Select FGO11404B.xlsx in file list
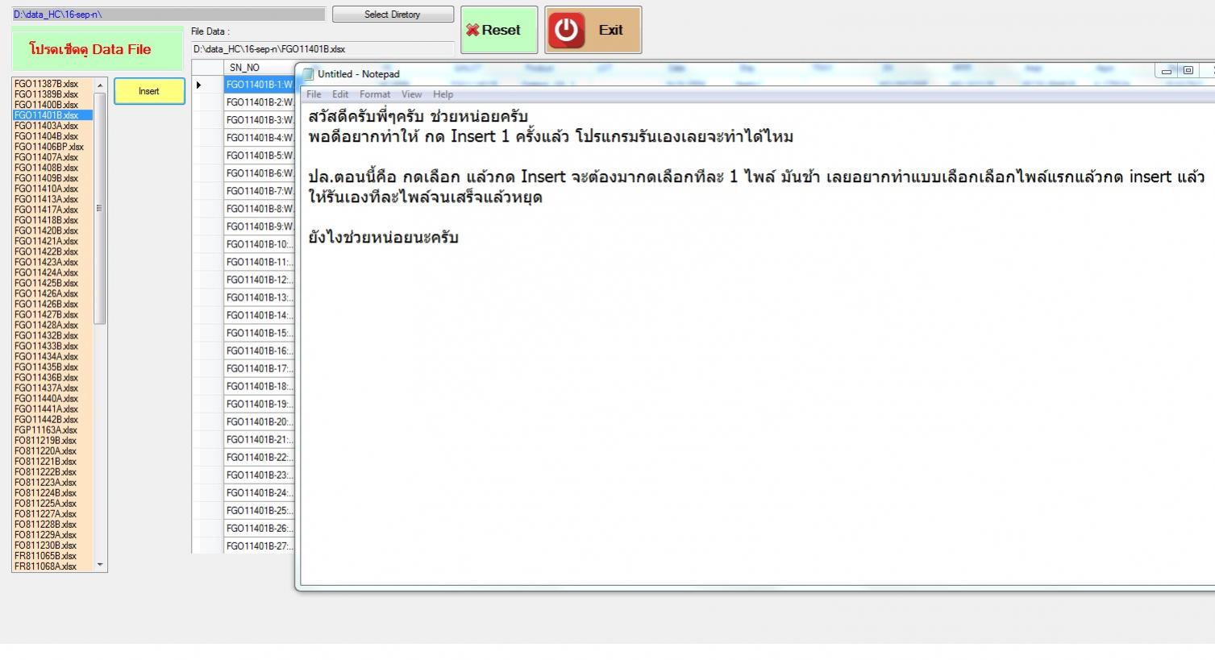The width and height of the screenshot is (1215, 660). click(47, 136)
